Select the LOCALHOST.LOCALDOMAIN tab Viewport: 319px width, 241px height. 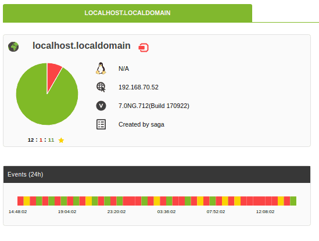pyautogui.click(x=128, y=13)
